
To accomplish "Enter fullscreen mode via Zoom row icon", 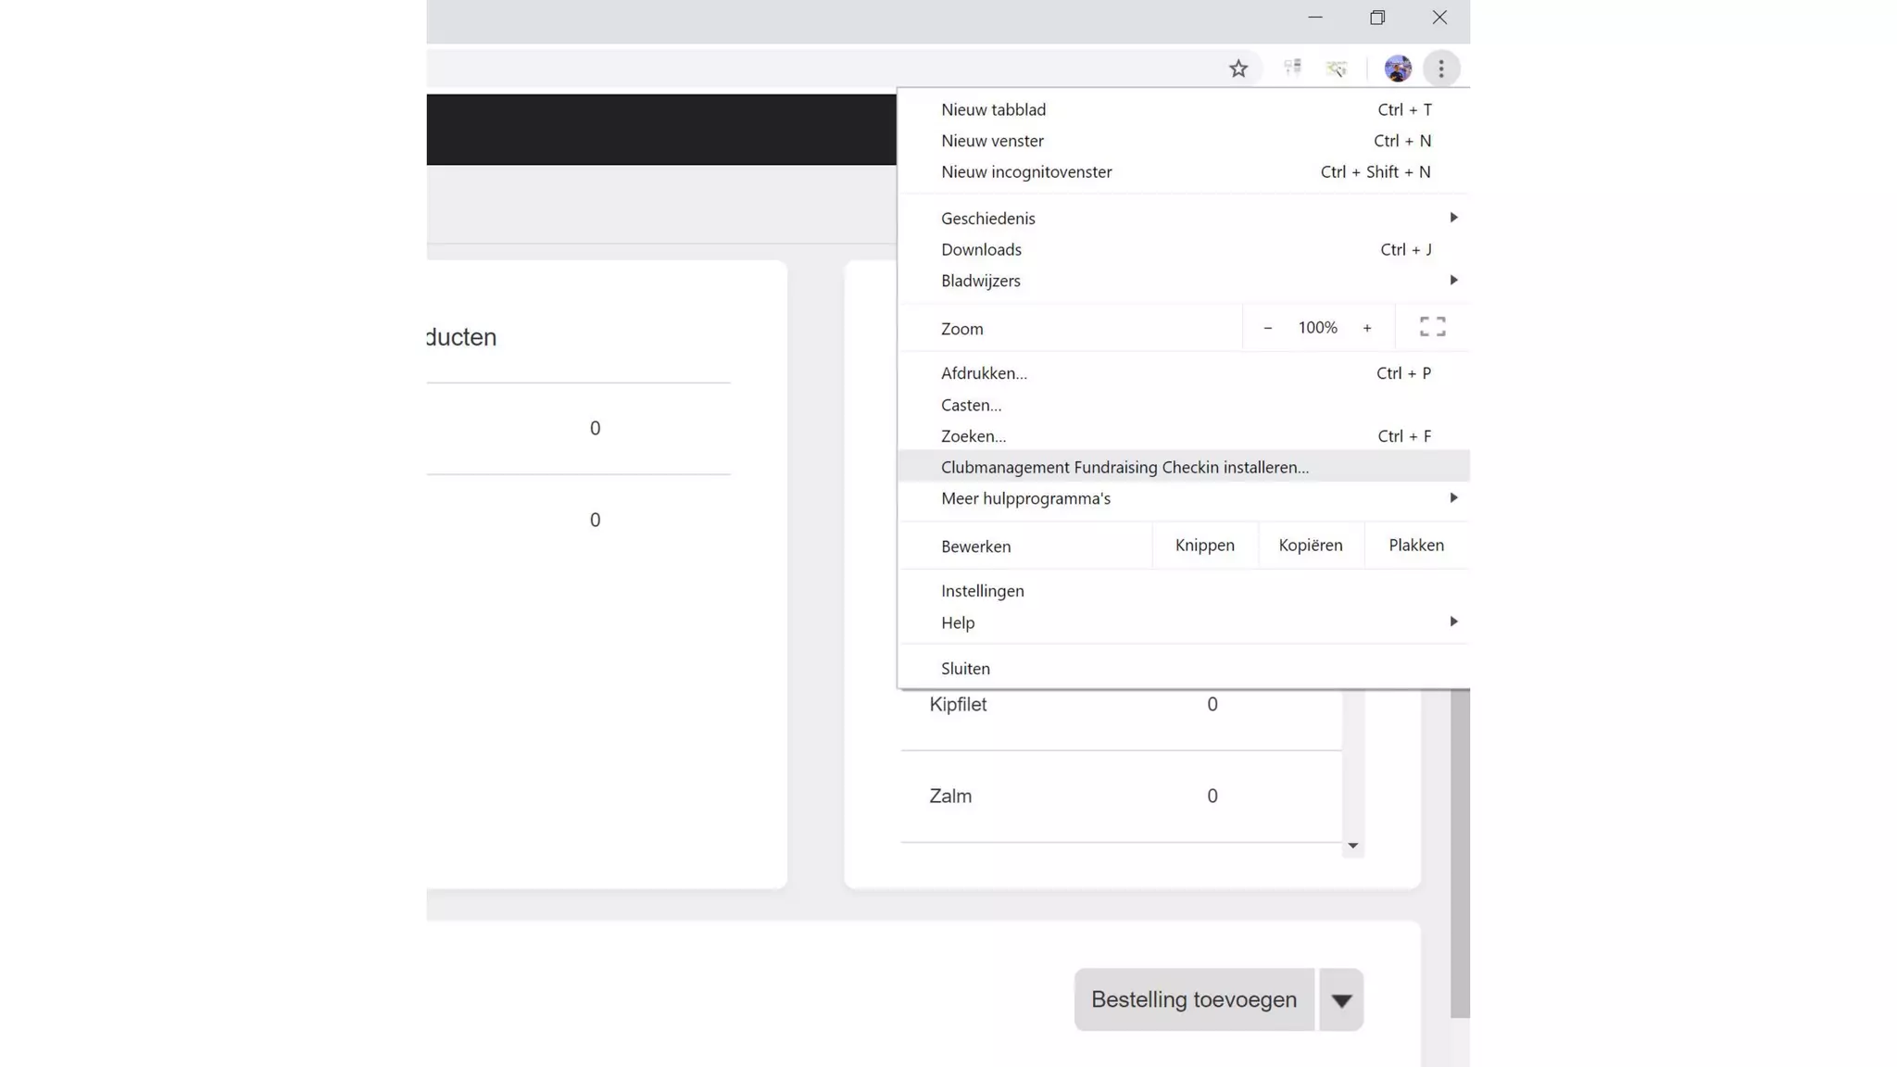I will (x=1432, y=327).
